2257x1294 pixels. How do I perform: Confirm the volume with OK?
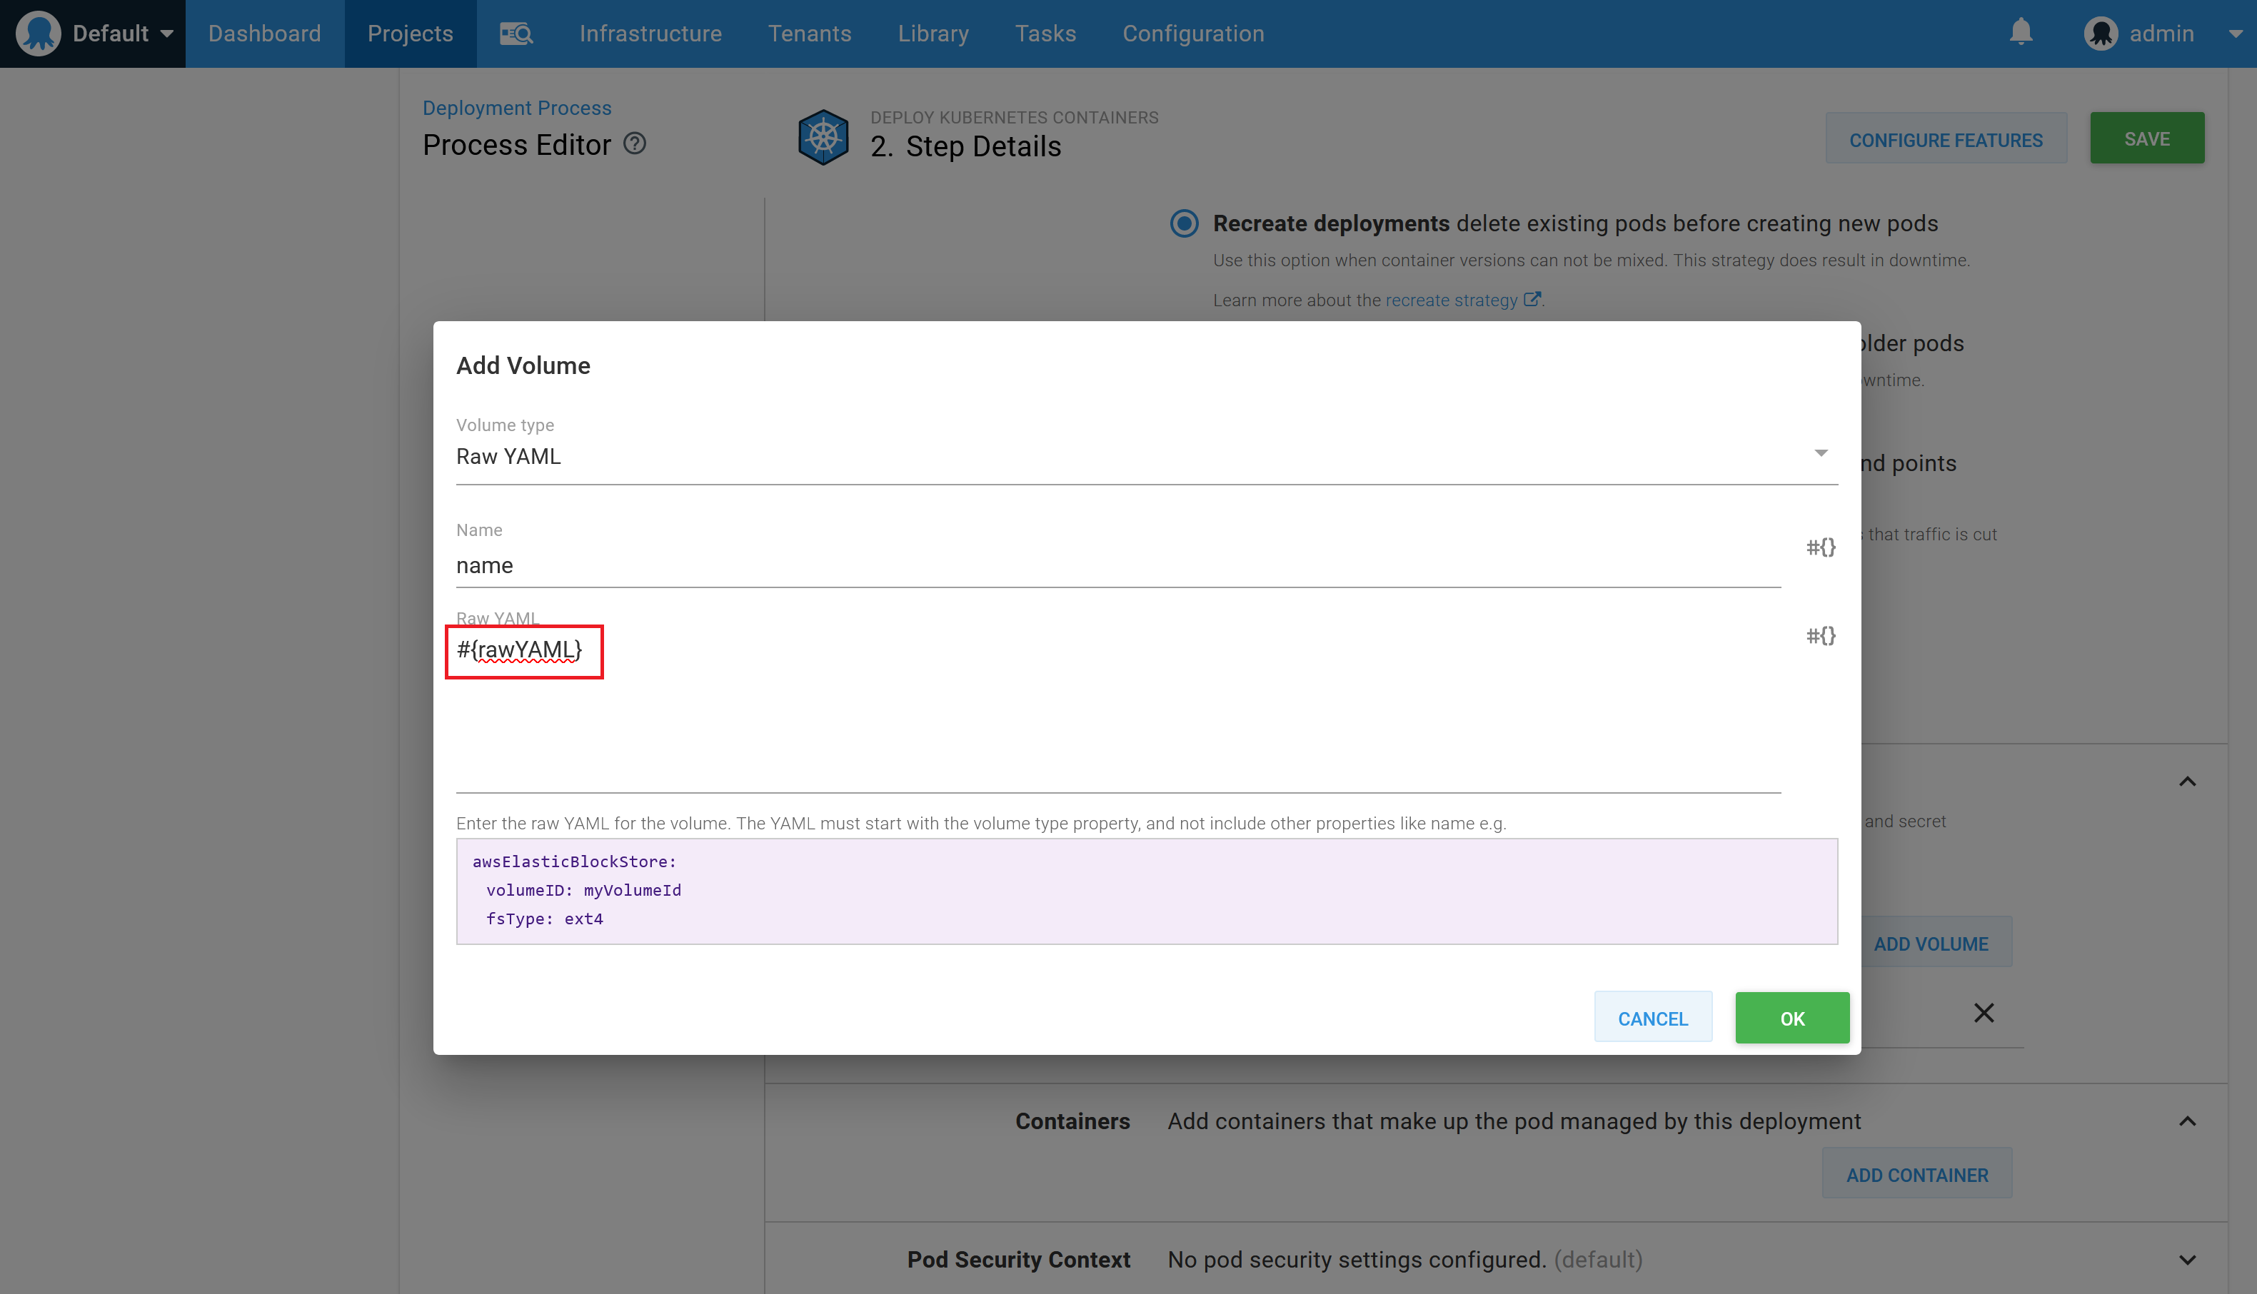[1791, 1018]
